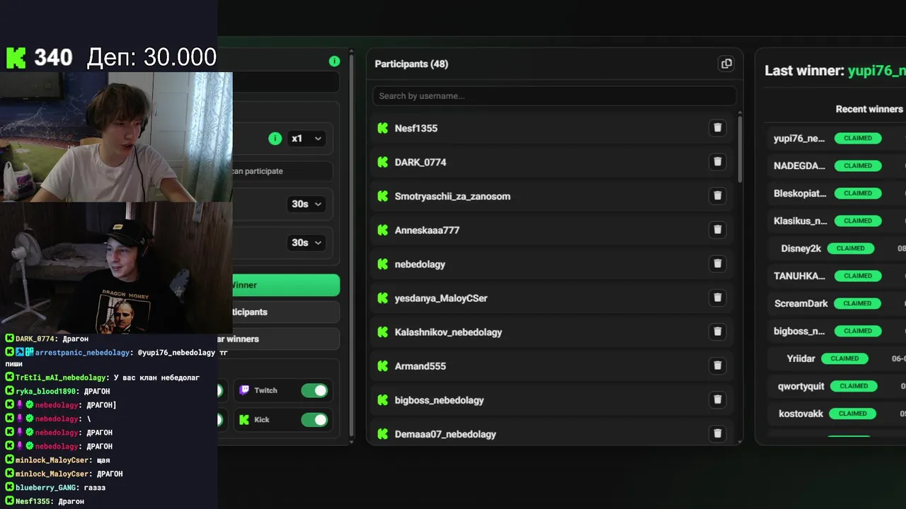Click the Kick platform logo in settings
Image resolution: width=906 pixels, height=509 pixels.
244,419
